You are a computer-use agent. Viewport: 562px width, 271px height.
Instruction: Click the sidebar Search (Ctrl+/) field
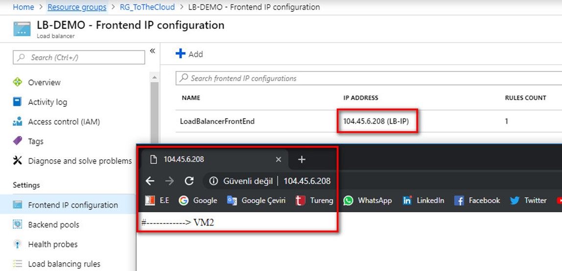(79, 57)
